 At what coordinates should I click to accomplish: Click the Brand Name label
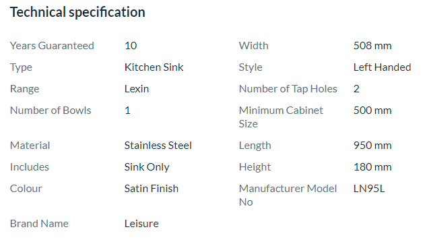(x=39, y=224)
